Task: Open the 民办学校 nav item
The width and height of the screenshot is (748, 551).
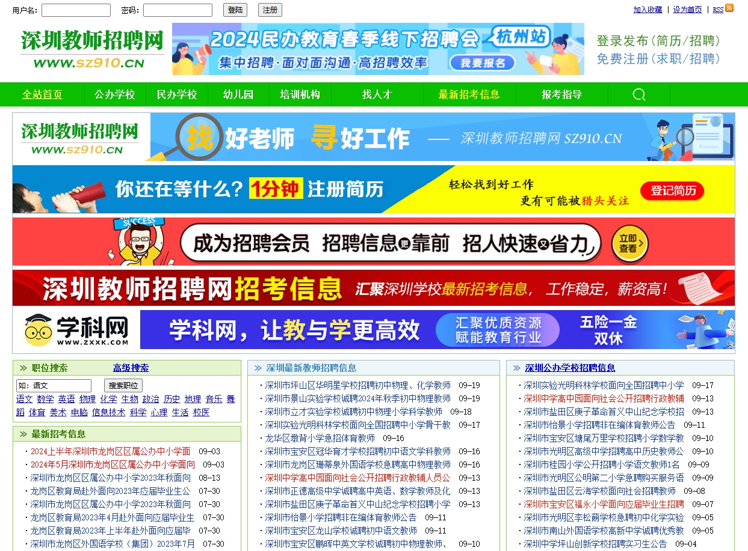Action: 177,95
